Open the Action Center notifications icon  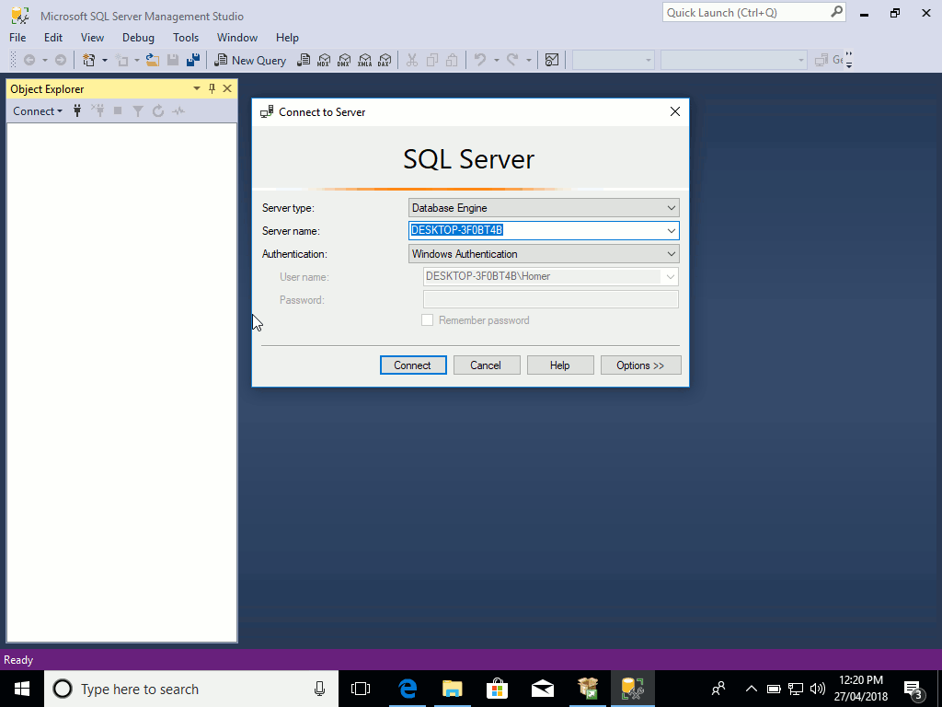point(913,689)
